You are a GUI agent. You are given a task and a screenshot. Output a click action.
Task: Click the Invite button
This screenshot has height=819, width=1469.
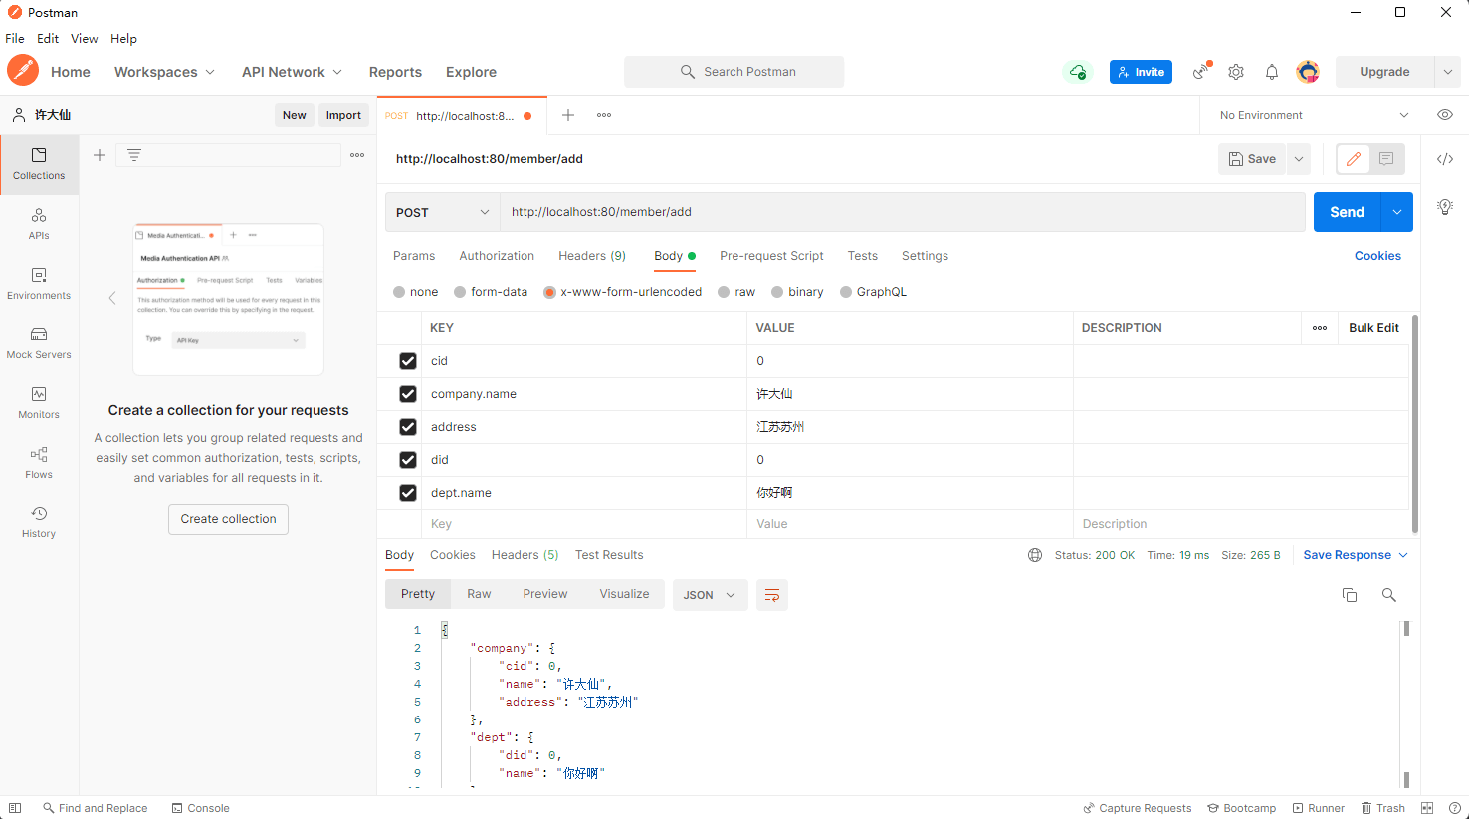[x=1141, y=72]
